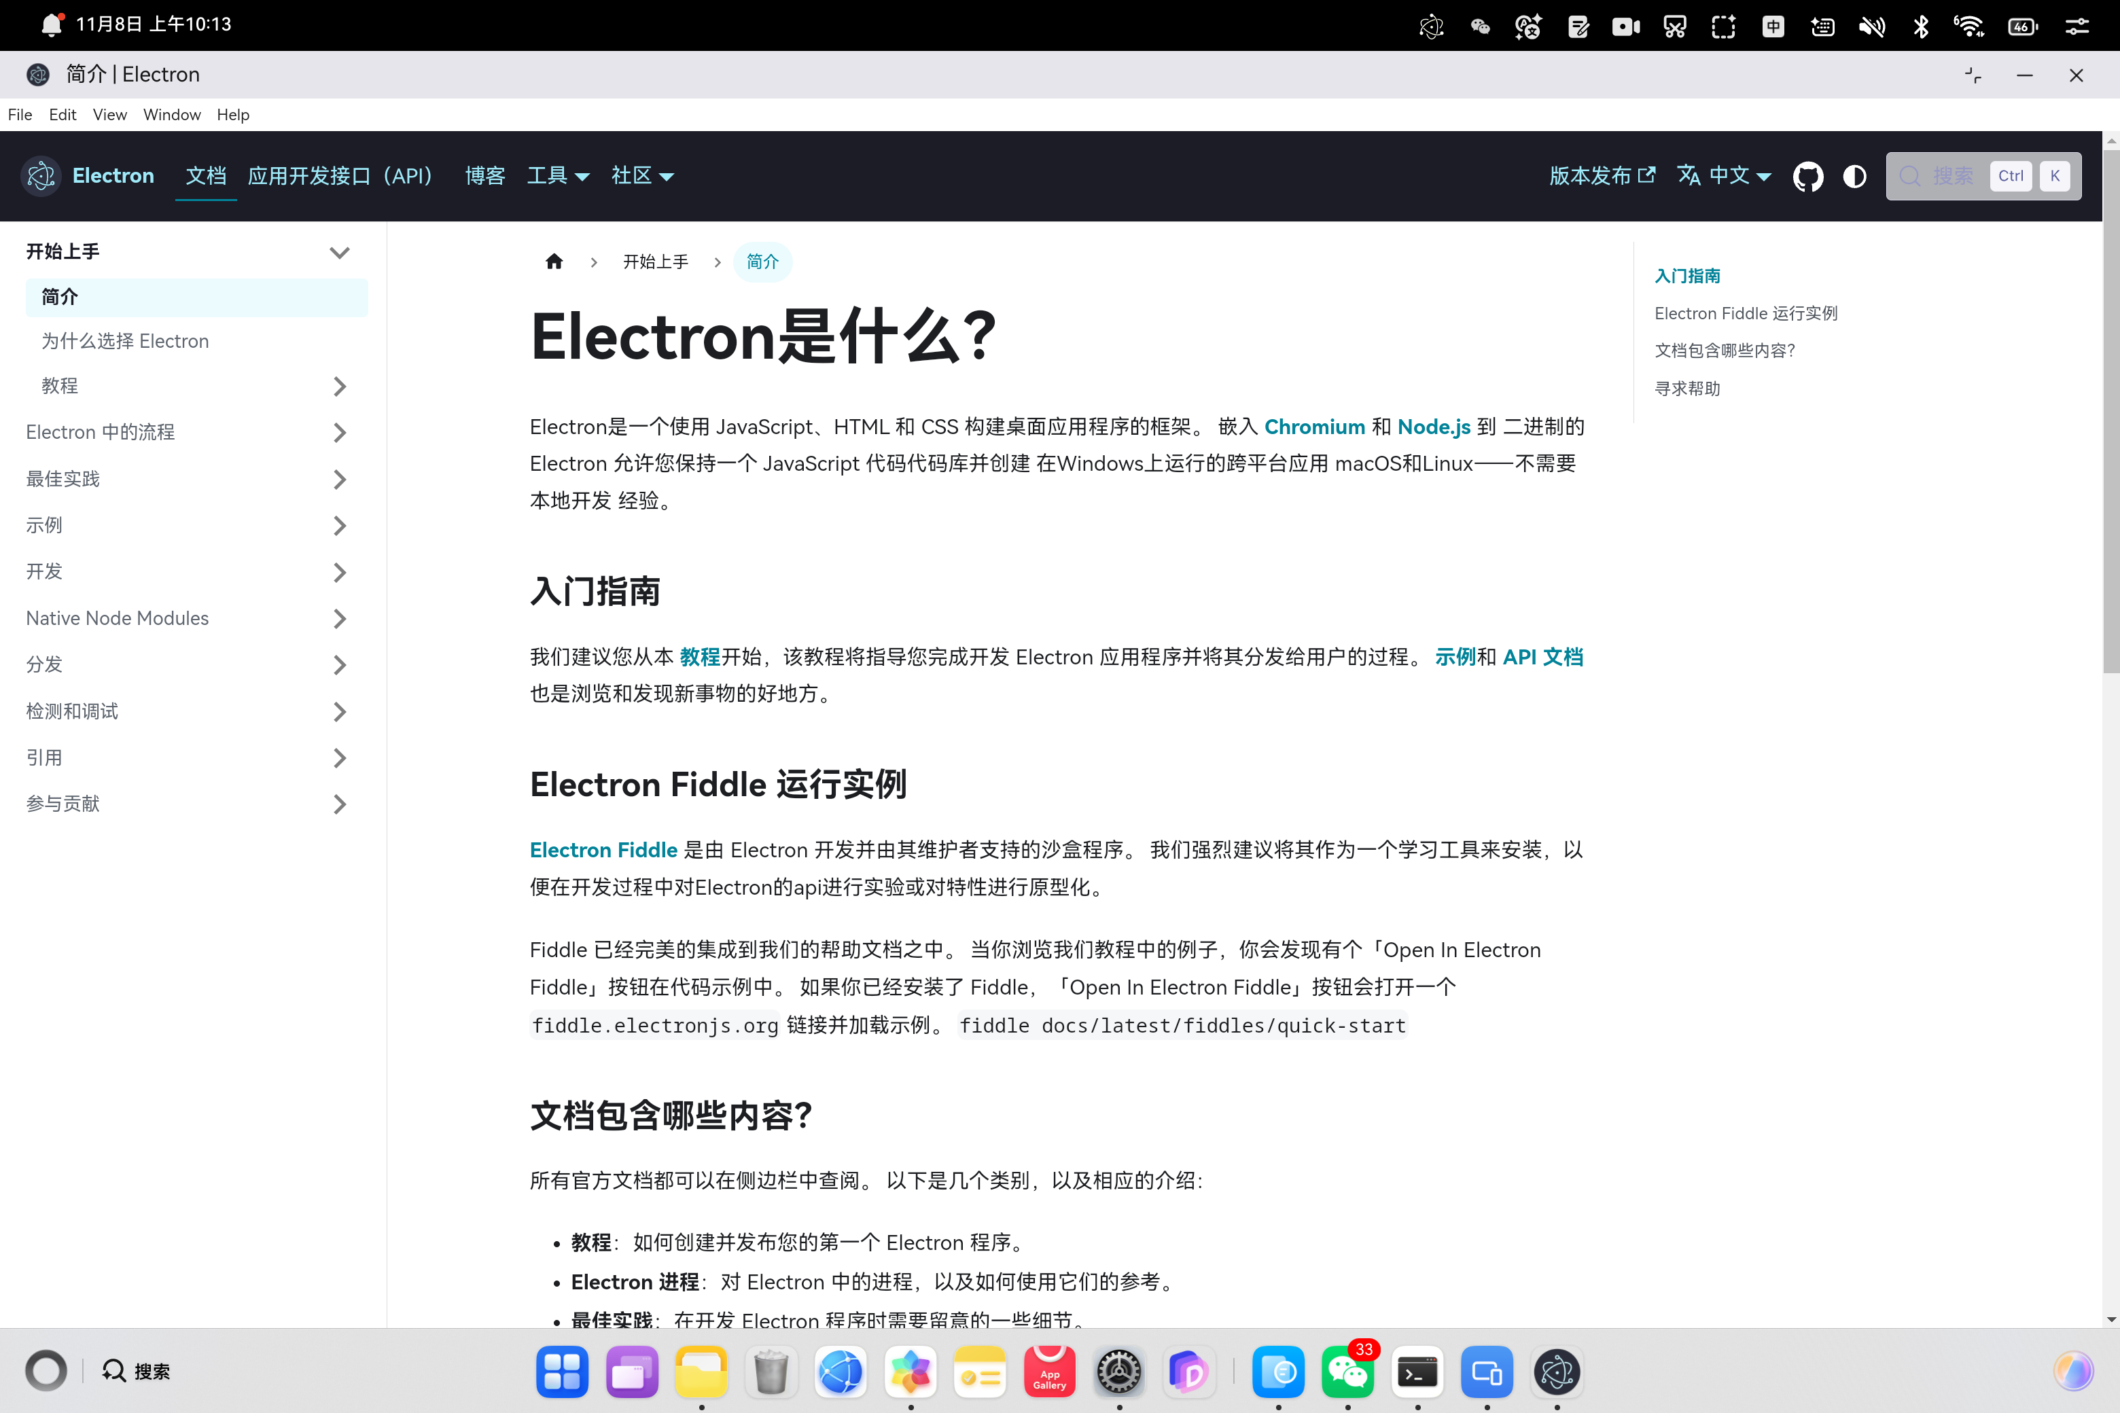The image size is (2120, 1413).
Task: Open the Electron home logo in navbar
Action: click(41, 176)
